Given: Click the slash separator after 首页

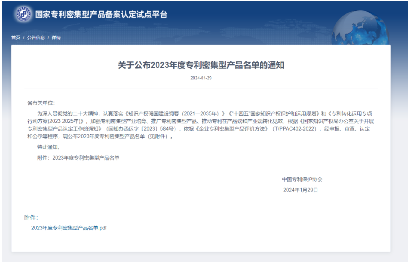Looking at the screenshot, I should pos(23,37).
